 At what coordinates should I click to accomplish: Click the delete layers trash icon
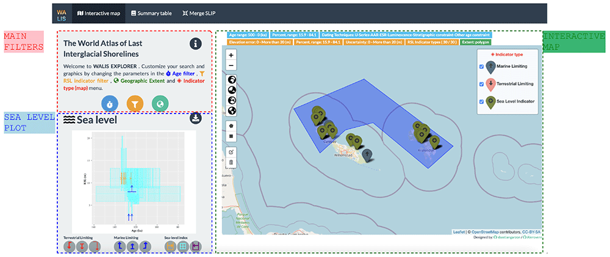(x=231, y=162)
